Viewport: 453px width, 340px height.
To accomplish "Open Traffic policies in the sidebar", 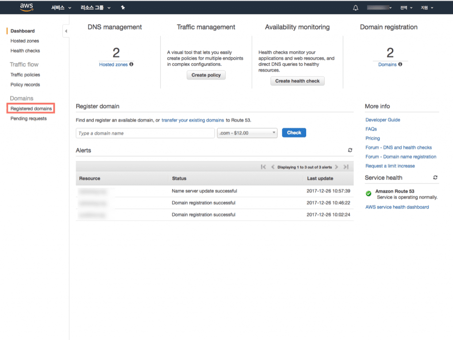I will pyautogui.click(x=25, y=75).
